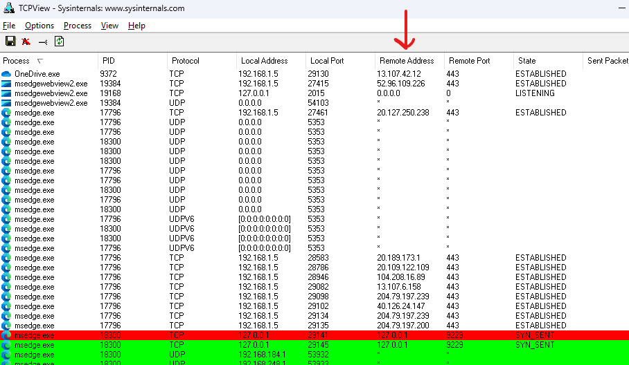The width and height of the screenshot is (629, 365).
Task: Click Edge icon in row with local port 27461
Action: coord(6,113)
